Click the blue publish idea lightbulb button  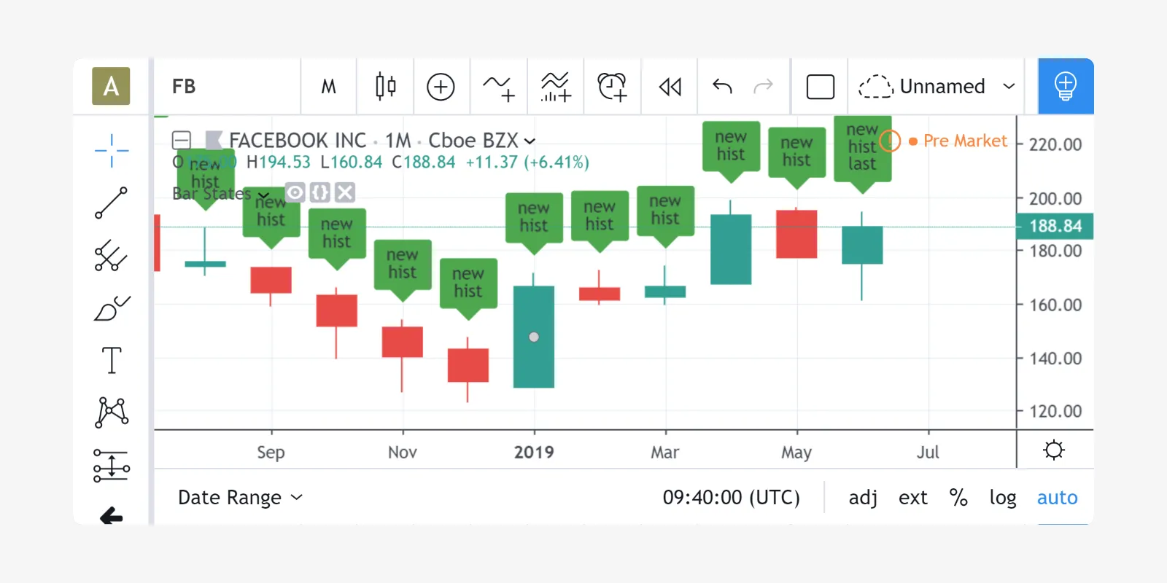coord(1066,86)
